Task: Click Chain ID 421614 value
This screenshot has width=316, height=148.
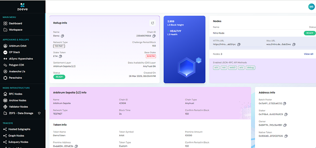Action: [122, 103]
